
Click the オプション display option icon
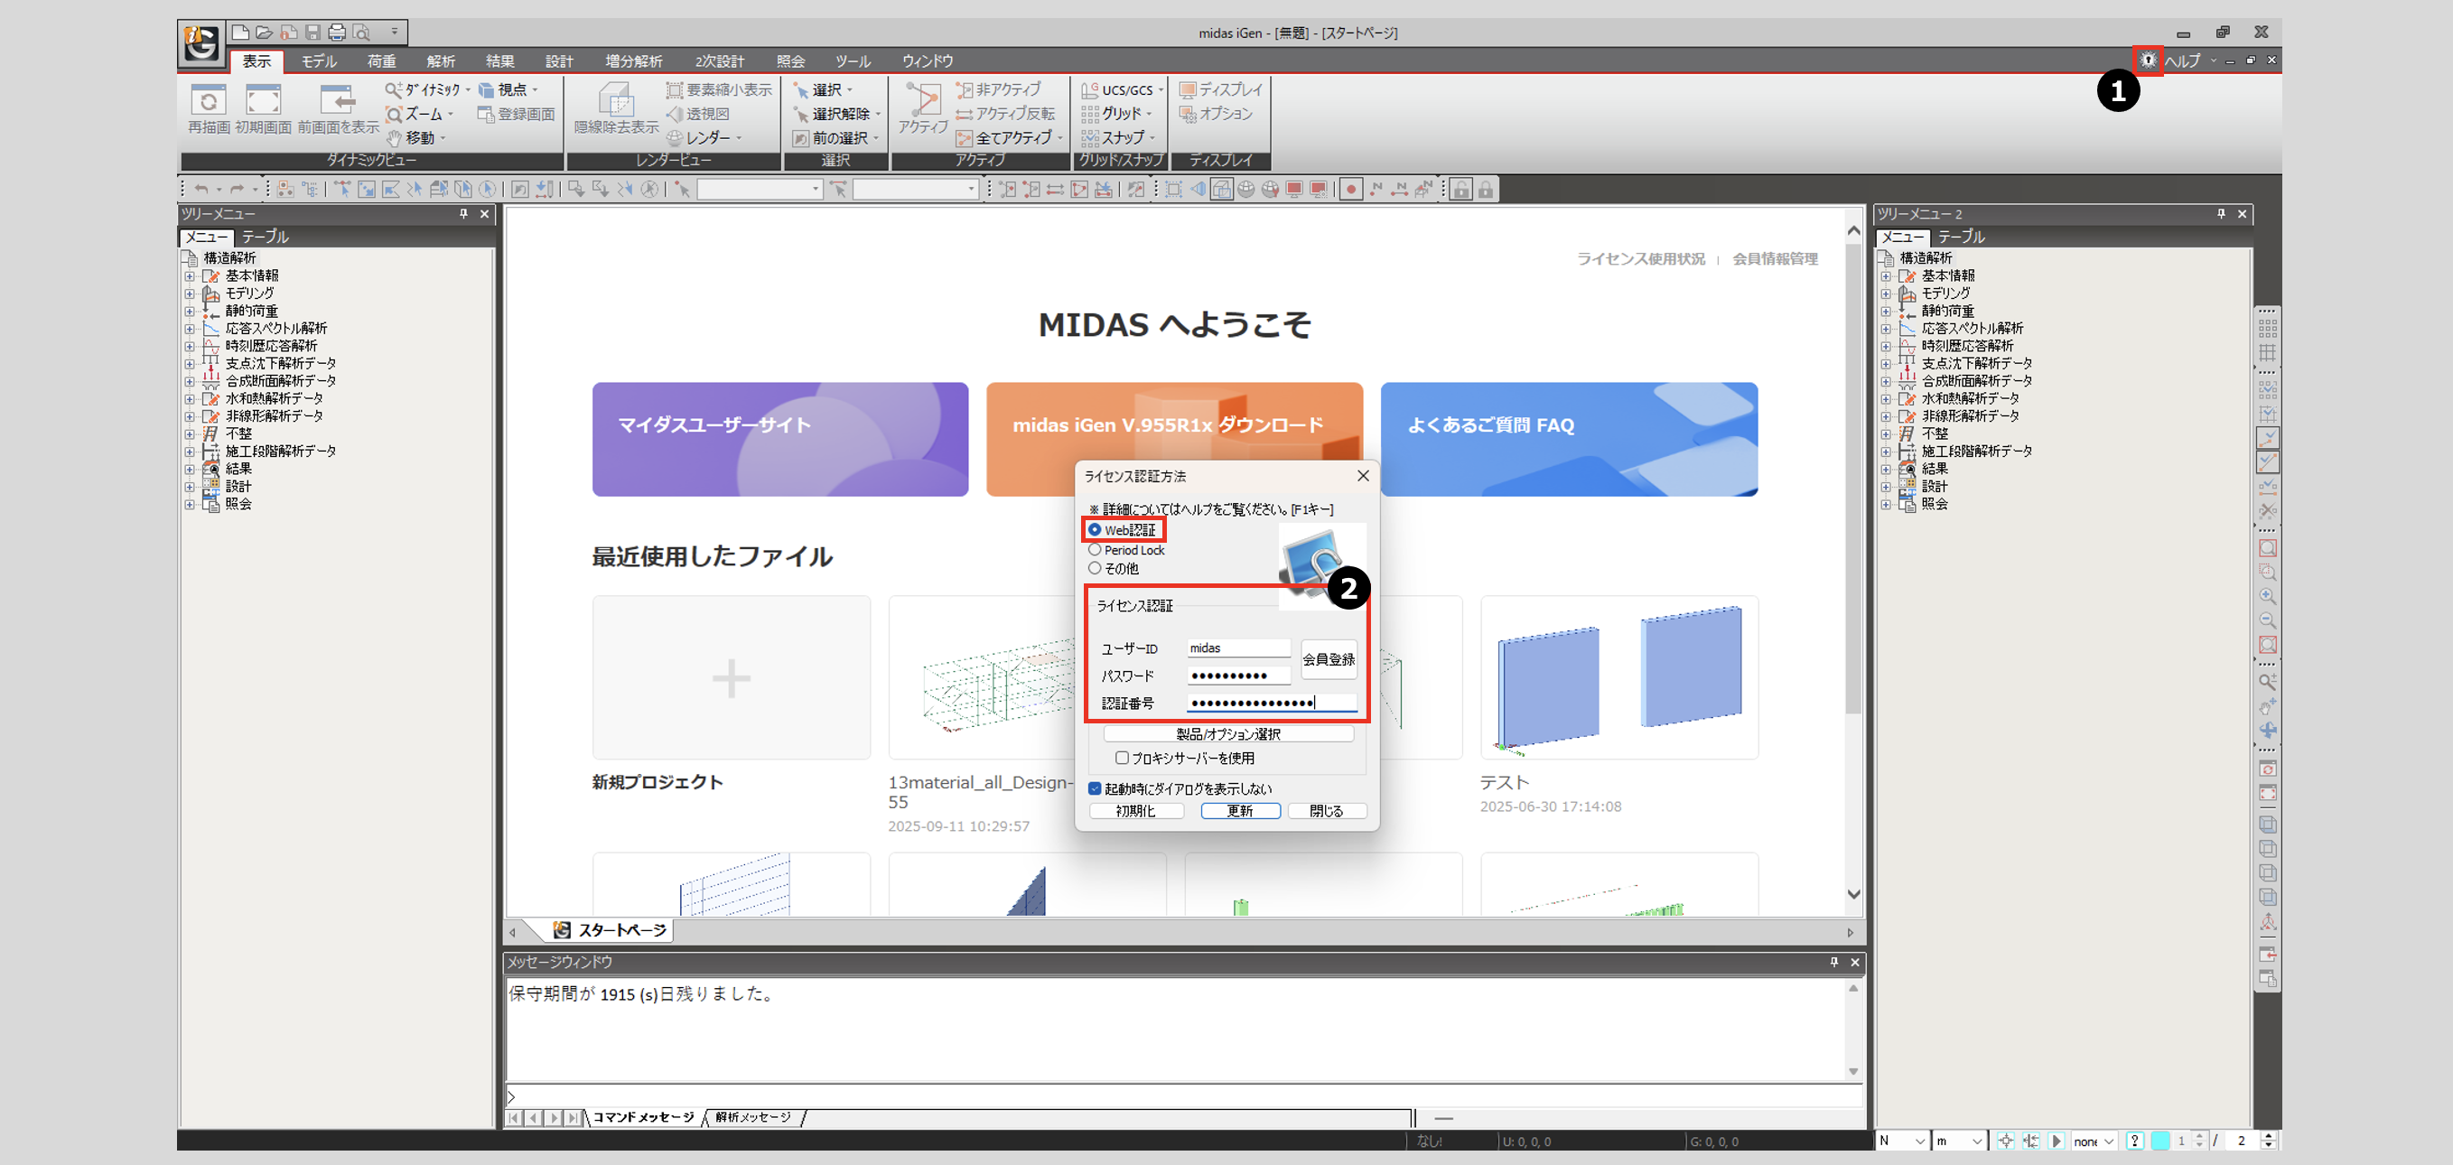coord(1188,114)
